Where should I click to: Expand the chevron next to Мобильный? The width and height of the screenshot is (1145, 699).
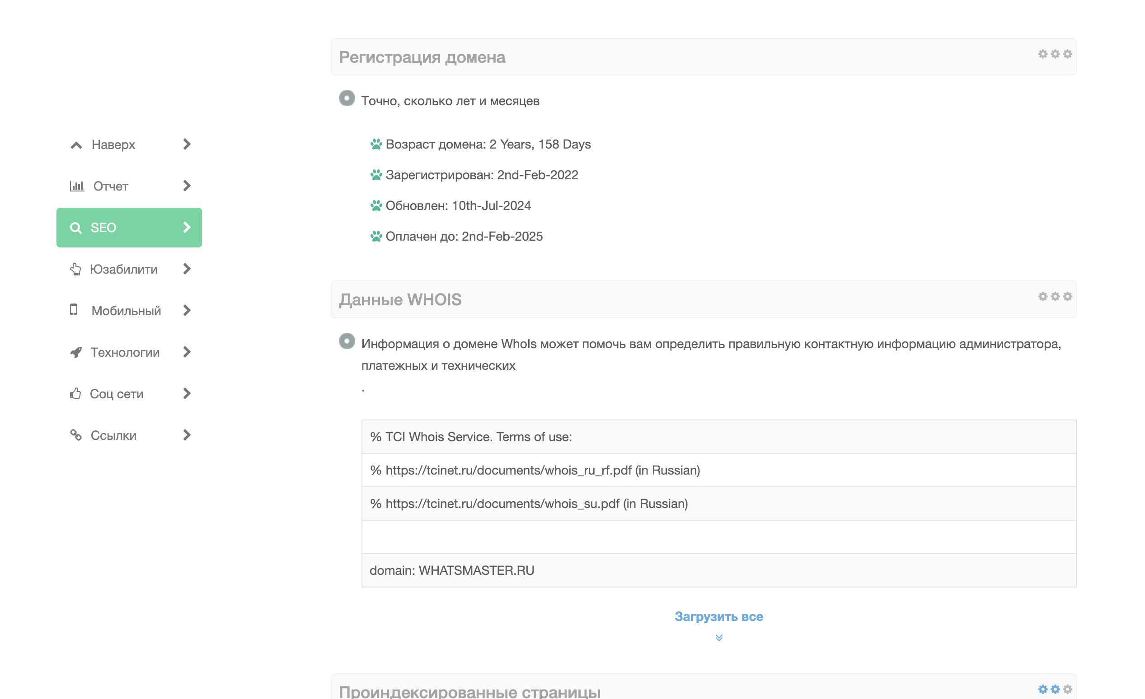tap(187, 310)
